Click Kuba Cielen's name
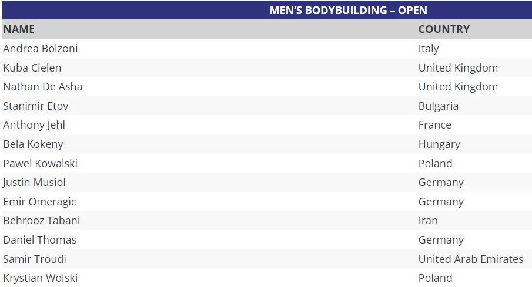The image size is (532, 287). pyautogui.click(x=32, y=67)
